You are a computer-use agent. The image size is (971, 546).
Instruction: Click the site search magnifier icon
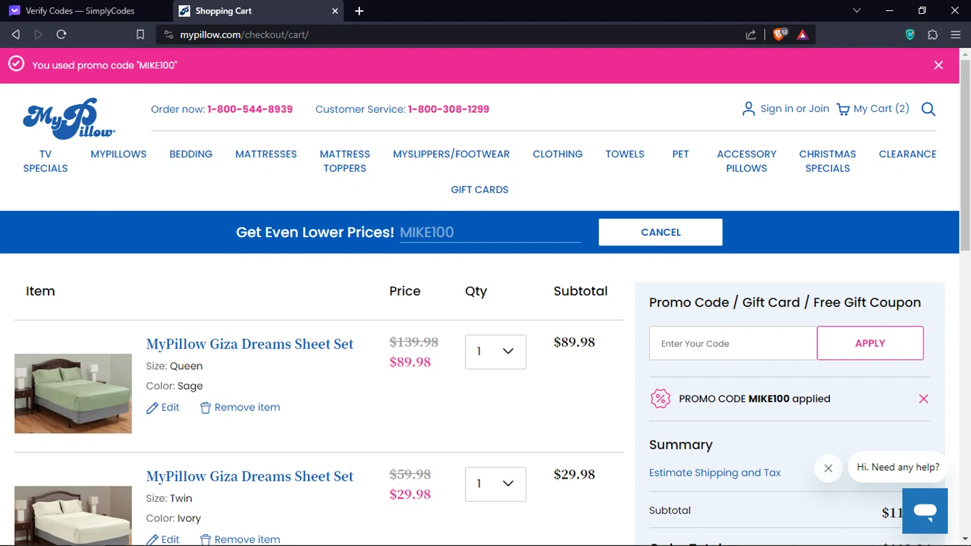click(928, 109)
